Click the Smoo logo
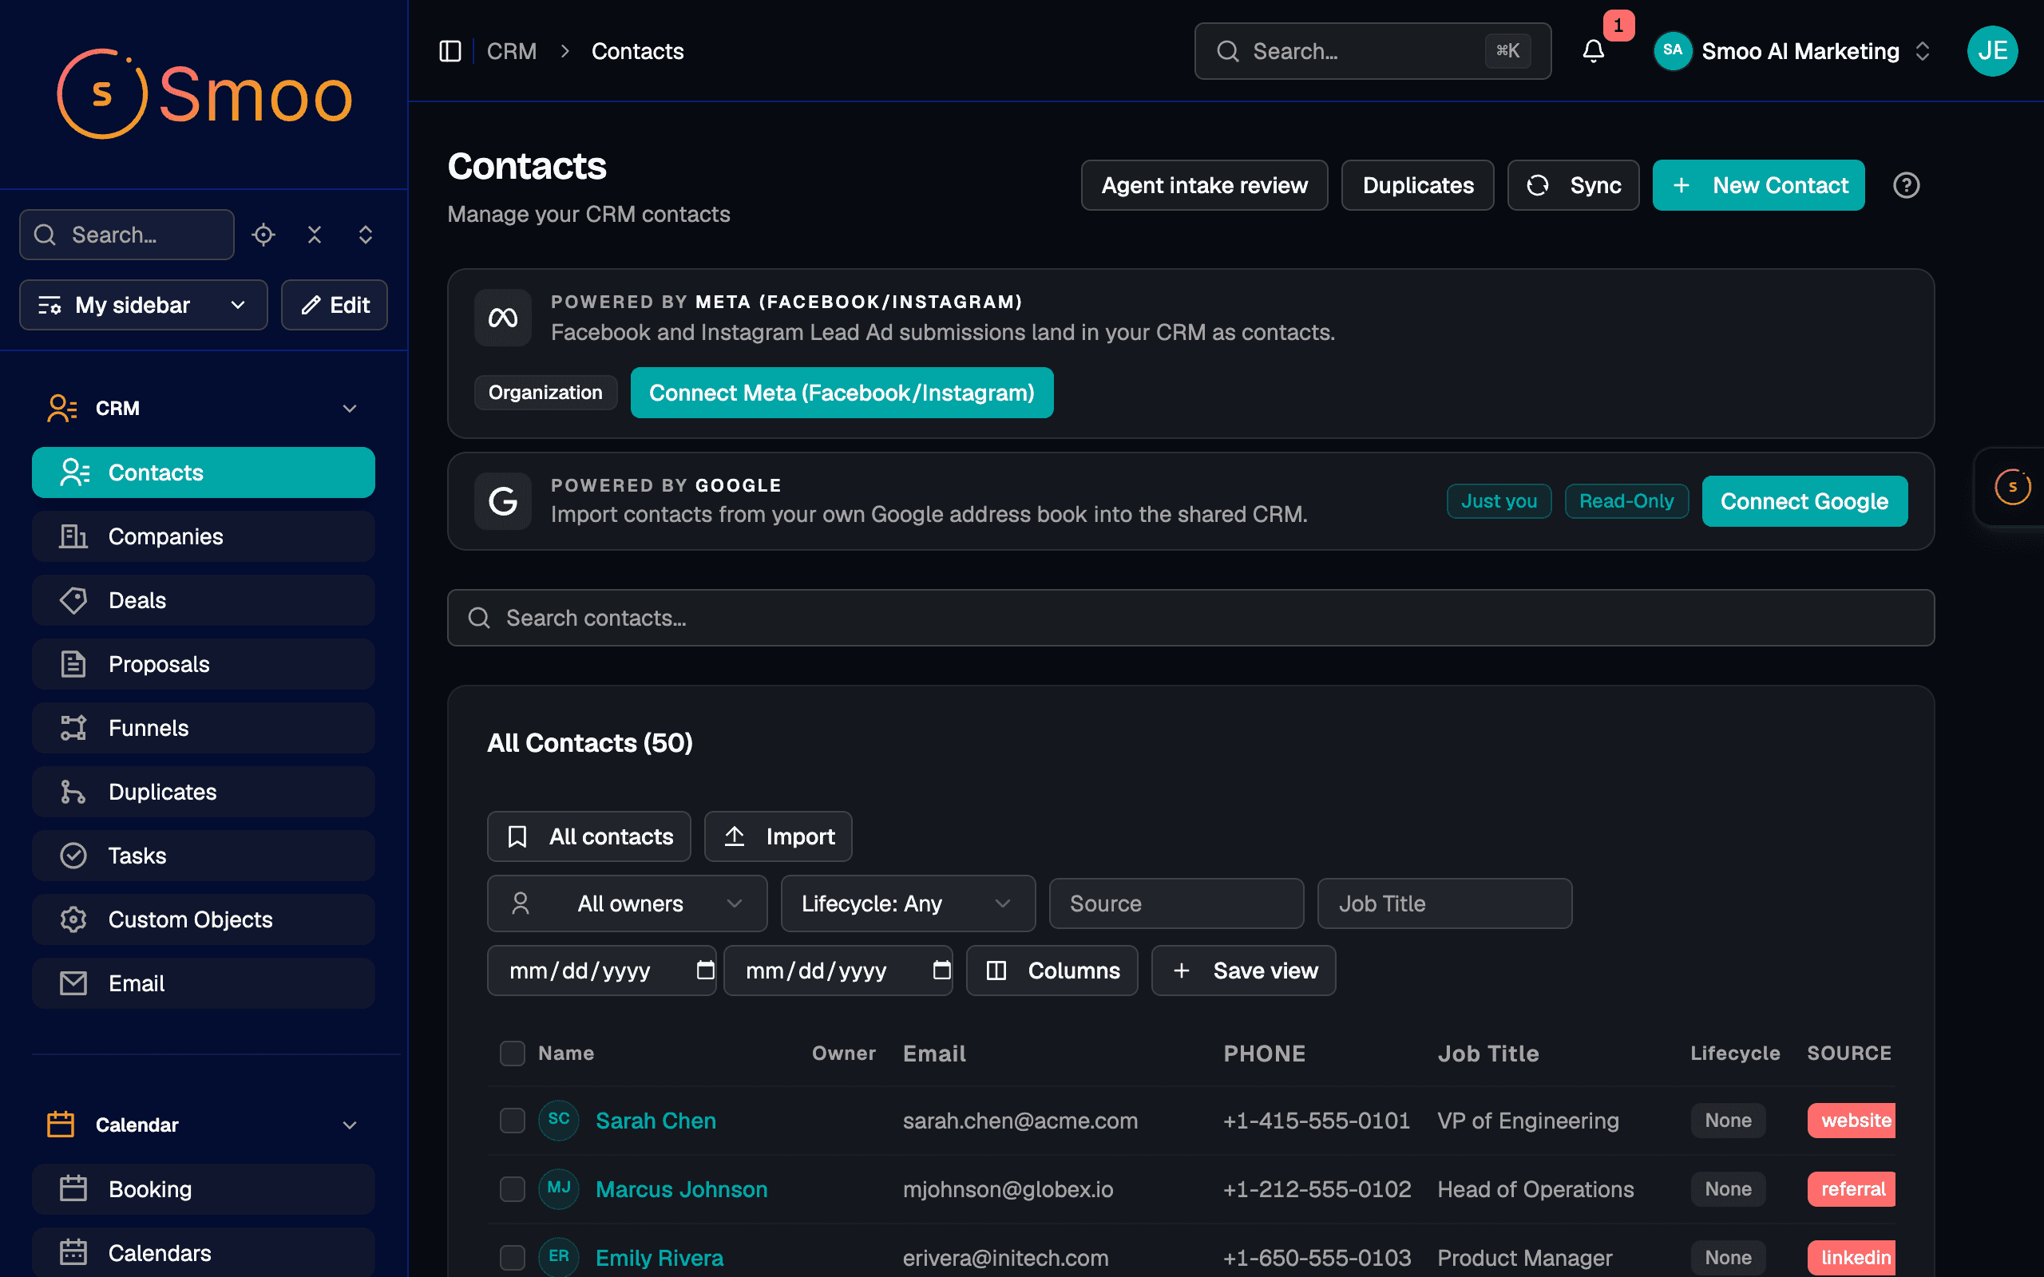Viewport: 2044px width, 1277px height. coord(204,95)
